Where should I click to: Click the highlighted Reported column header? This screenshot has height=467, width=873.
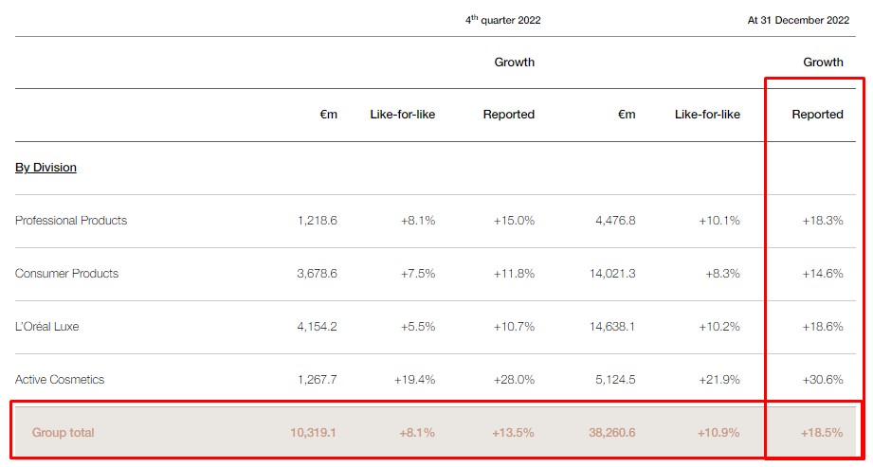coord(817,115)
